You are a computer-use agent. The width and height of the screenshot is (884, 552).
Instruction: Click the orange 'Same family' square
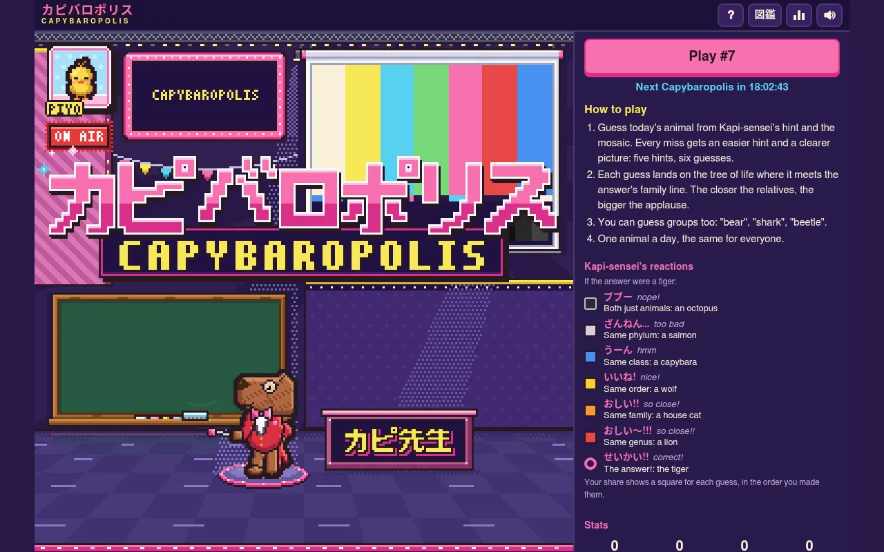pyautogui.click(x=590, y=411)
